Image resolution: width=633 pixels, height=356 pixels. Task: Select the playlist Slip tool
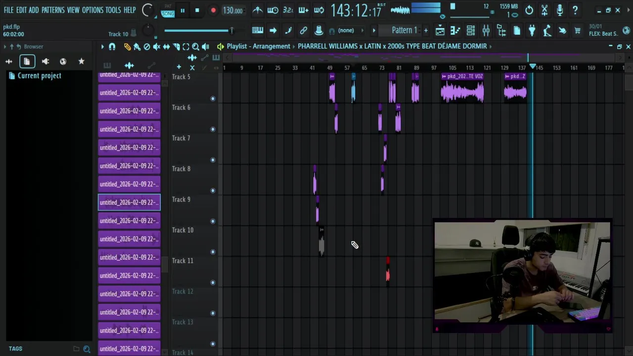point(166,46)
